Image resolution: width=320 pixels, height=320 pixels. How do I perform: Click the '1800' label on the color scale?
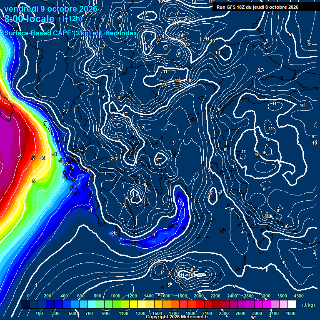tap(182, 296)
